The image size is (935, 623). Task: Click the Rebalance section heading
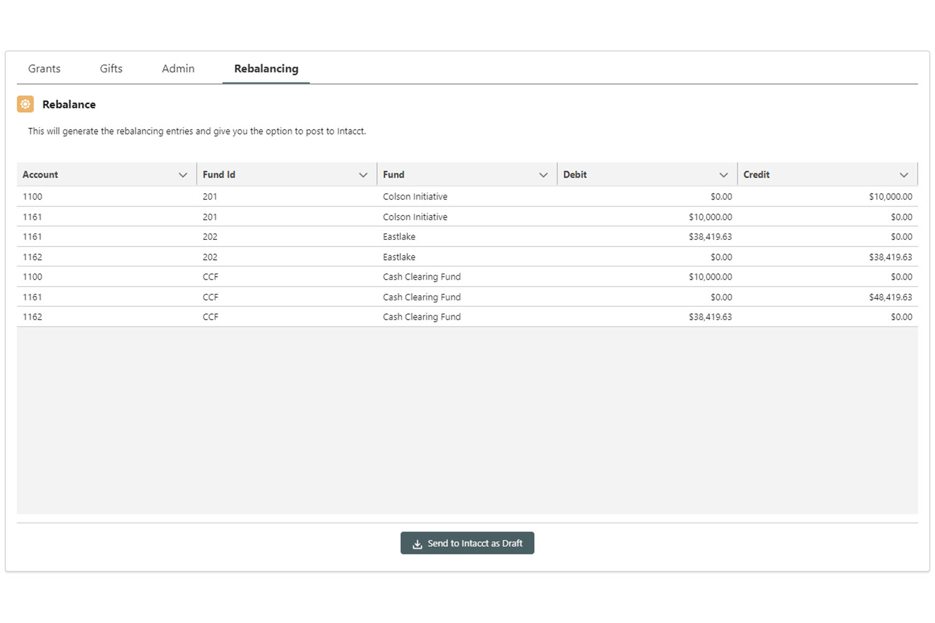[69, 105]
